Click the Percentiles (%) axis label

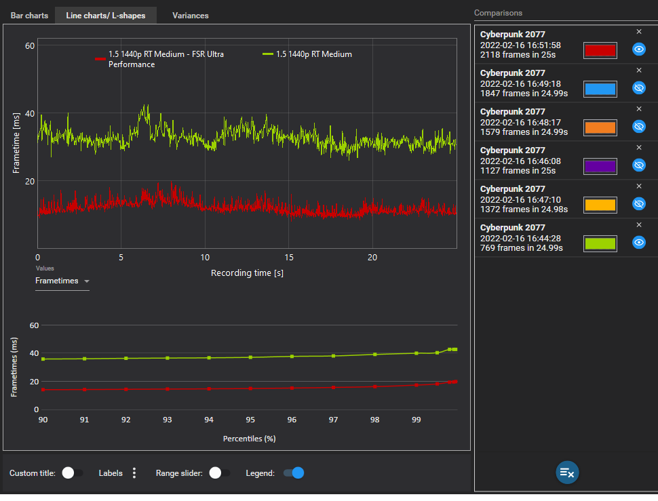(x=249, y=439)
